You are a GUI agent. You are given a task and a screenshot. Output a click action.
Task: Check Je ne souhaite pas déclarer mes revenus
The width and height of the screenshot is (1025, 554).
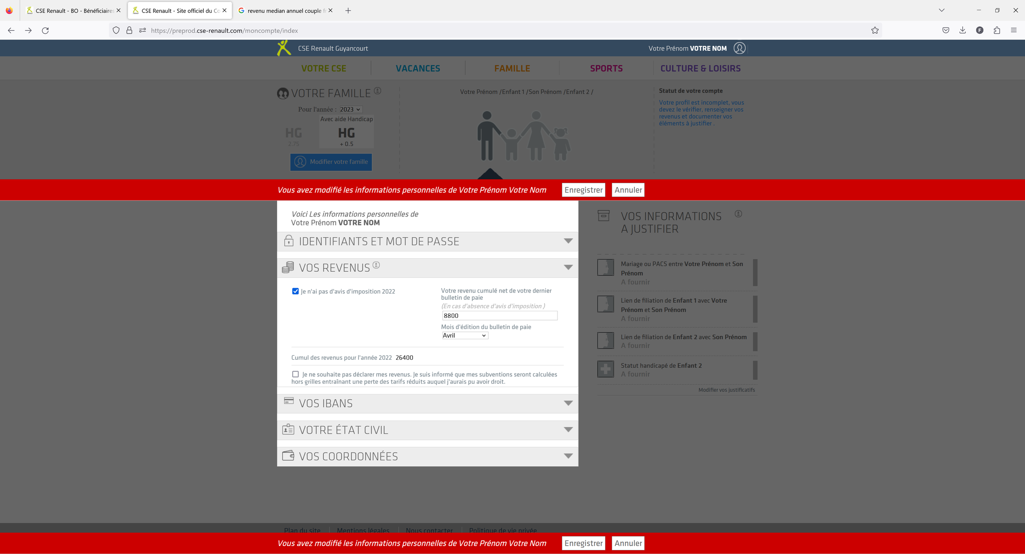point(295,374)
